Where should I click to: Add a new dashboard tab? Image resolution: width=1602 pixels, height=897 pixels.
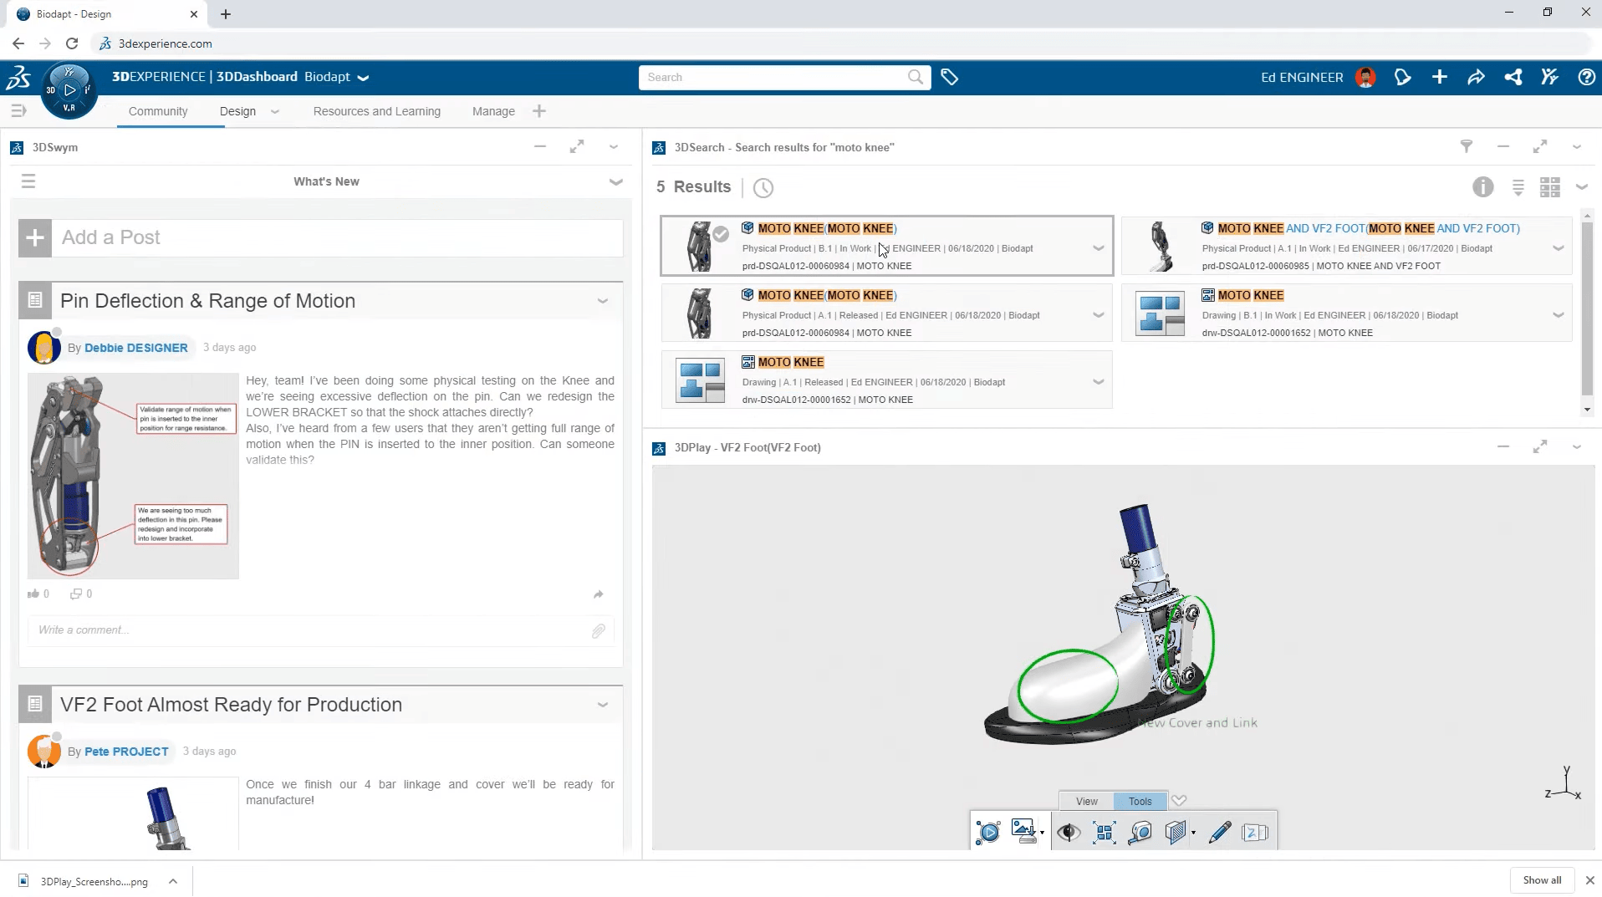tap(539, 111)
